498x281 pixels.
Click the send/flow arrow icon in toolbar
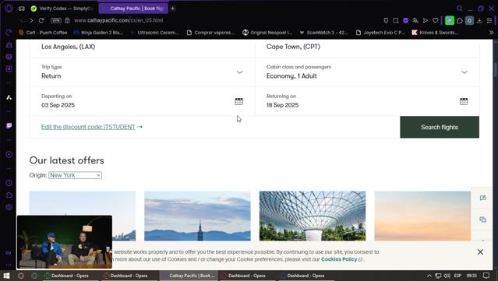pyautogui.click(x=426, y=20)
